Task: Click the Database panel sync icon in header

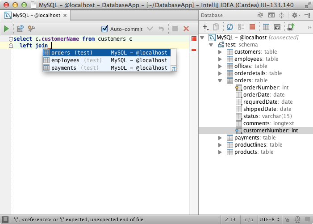Action: coord(260,15)
